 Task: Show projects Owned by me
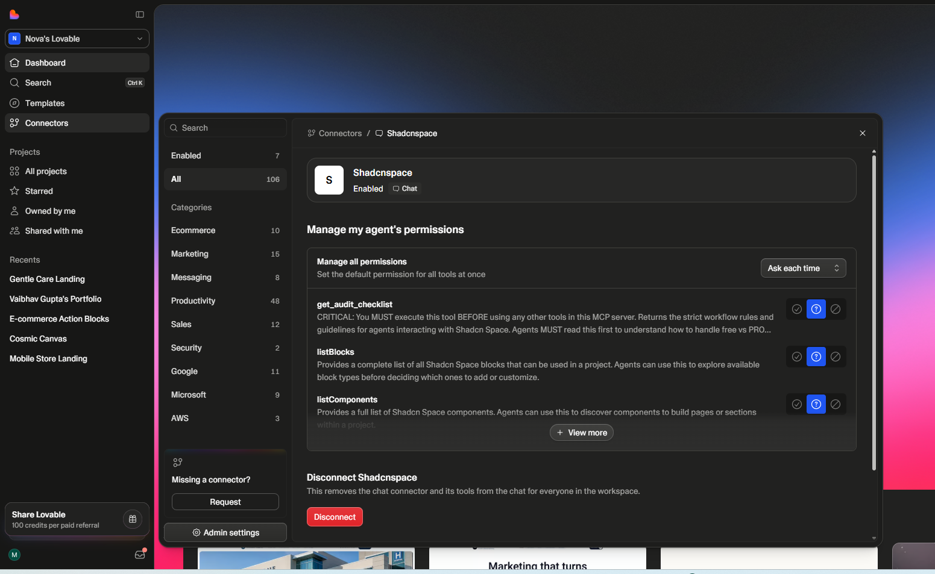coord(77,211)
